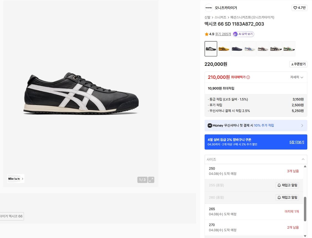Click the size list scrollbar down arrow
The height and width of the screenshot is (238, 312).
coord(305,236)
